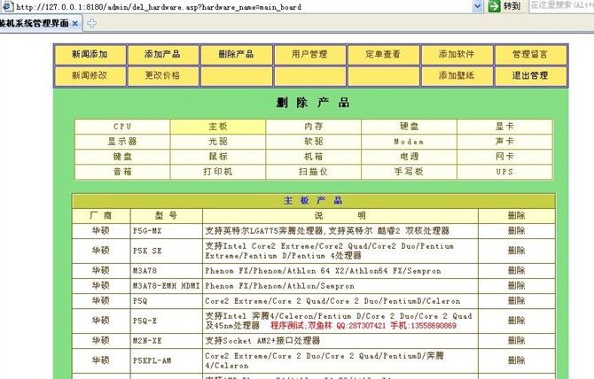This screenshot has width=594, height=379.
Task: Open 添加软件 menu button
Action: point(457,55)
